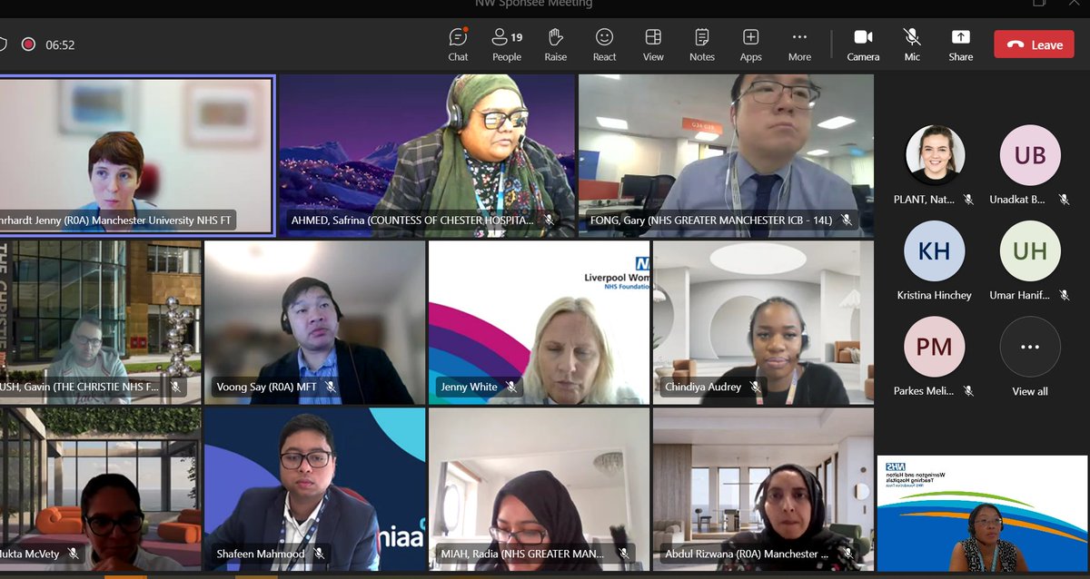
Task: Select Jenny White video tile
Action: click(539, 322)
